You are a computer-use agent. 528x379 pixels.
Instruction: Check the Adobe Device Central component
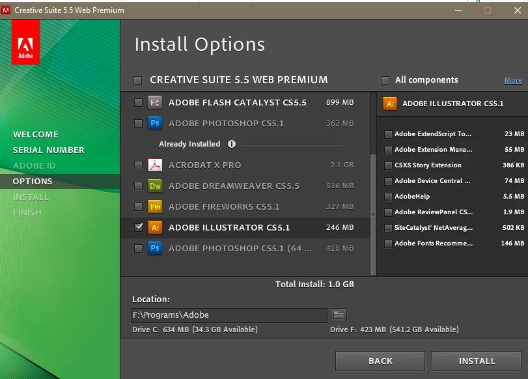click(x=388, y=181)
